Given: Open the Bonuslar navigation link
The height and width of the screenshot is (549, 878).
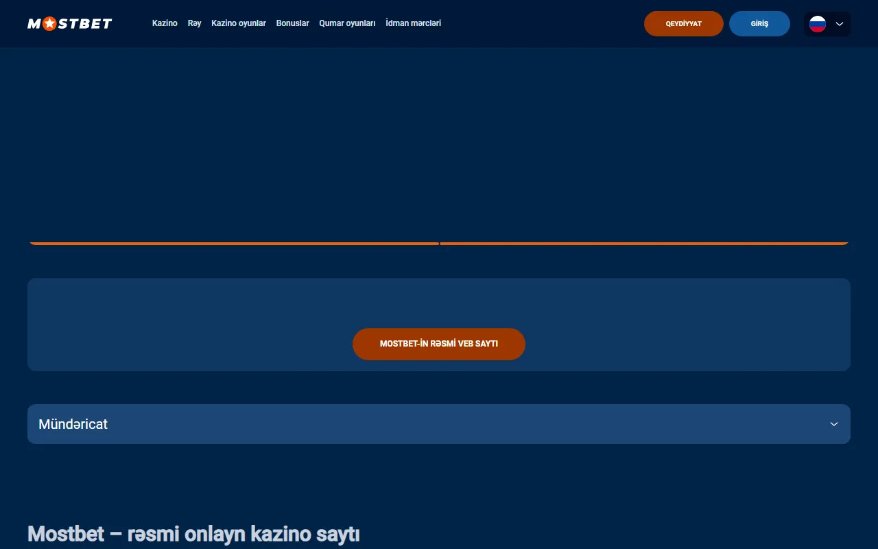Looking at the screenshot, I should click(x=292, y=23).
